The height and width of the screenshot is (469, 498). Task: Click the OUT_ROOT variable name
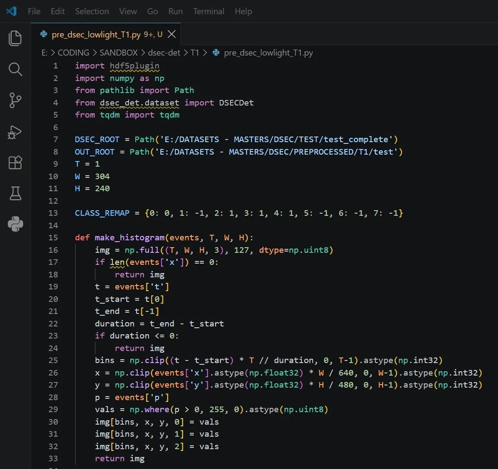pos(94,152)
